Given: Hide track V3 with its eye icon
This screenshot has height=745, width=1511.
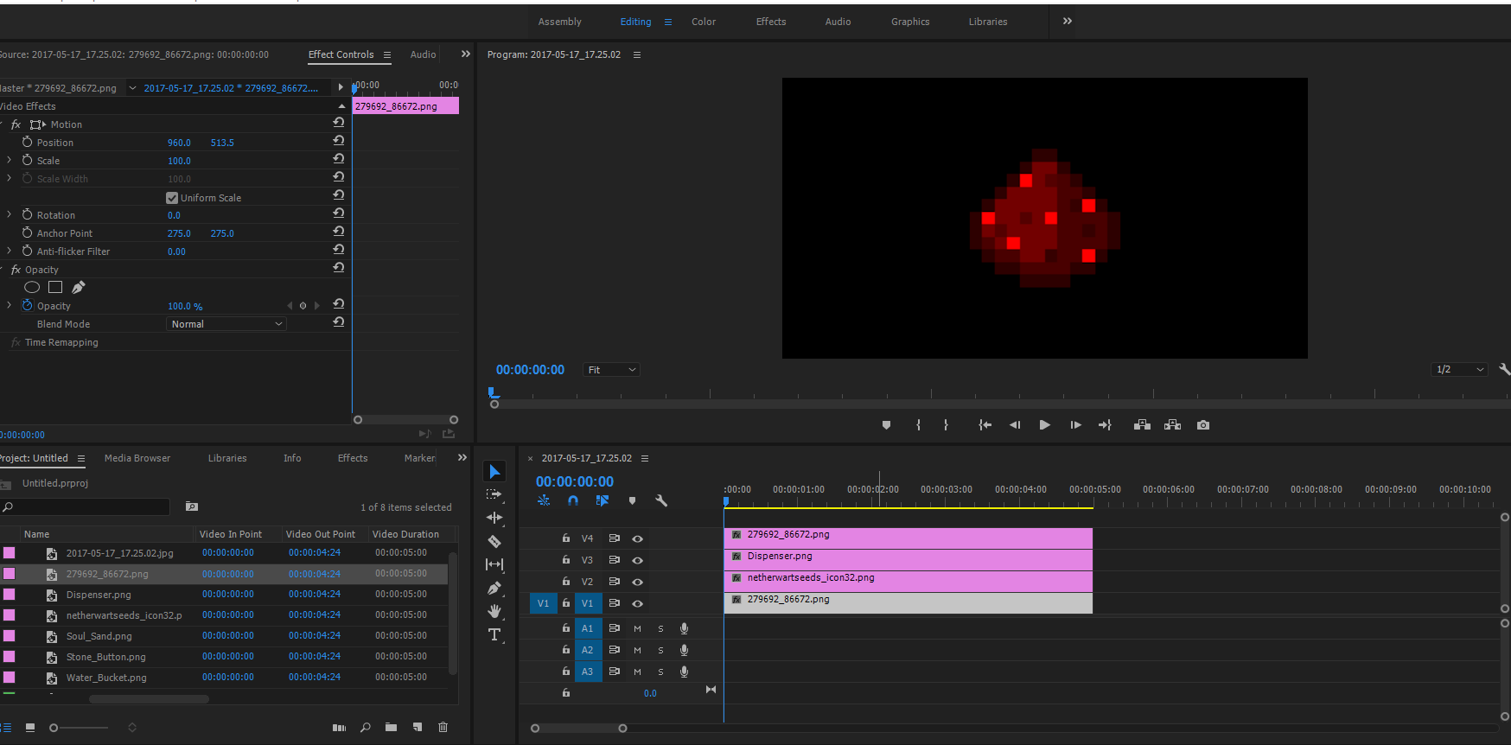Looking at the screenshot, I should click(637, 560).
